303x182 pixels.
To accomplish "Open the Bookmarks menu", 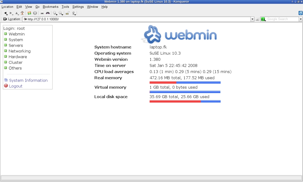I will pyautogui.click(x=50, y=7).
